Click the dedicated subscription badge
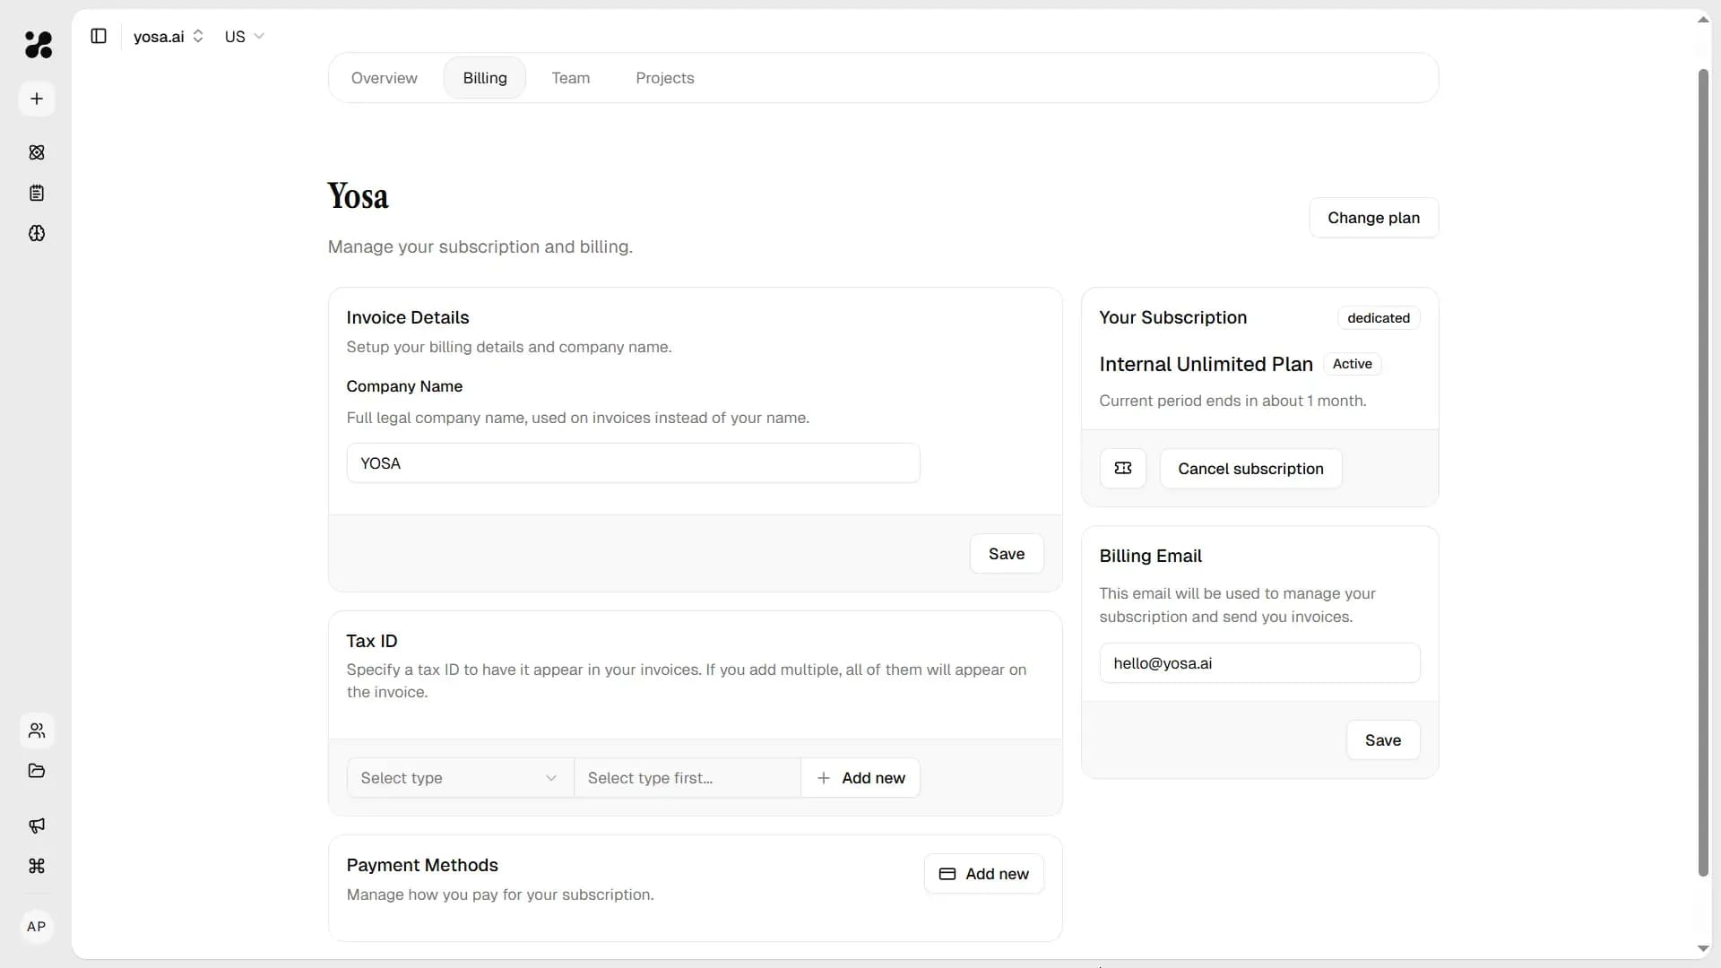This screenshot has height=968, width=1721. point(1378,317)
